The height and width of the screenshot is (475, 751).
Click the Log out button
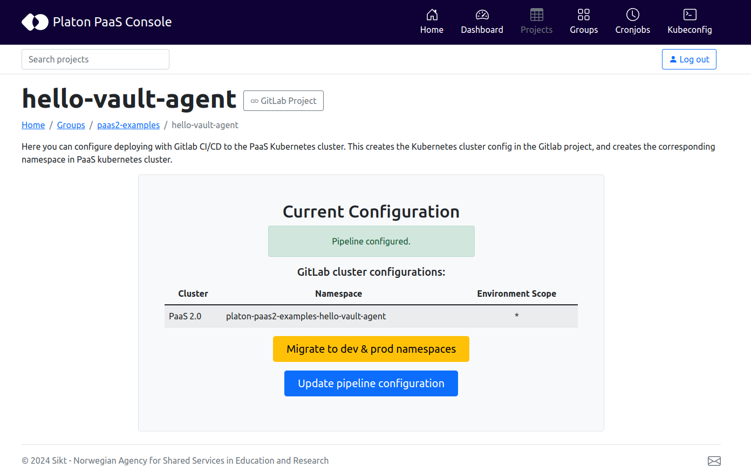[689, 59]
